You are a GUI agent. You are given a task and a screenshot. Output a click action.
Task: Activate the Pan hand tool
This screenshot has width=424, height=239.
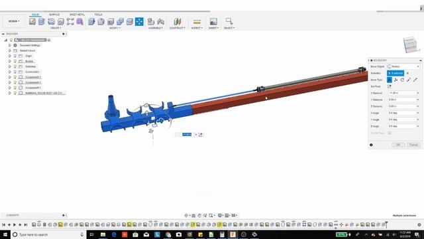click(x=199, y=215)
